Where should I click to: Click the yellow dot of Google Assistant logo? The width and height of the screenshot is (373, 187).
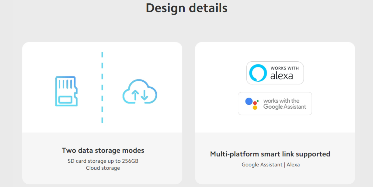(x=255, y=107)
